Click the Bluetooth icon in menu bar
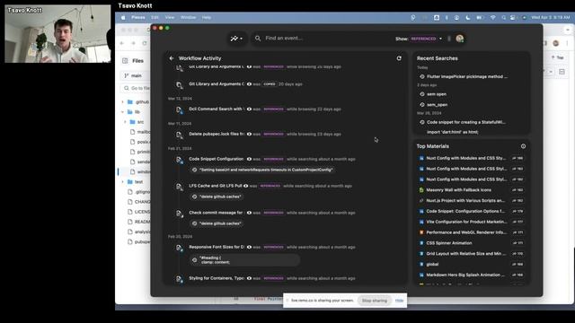This screenshot has height=323, width=575. tap(447, 18)
